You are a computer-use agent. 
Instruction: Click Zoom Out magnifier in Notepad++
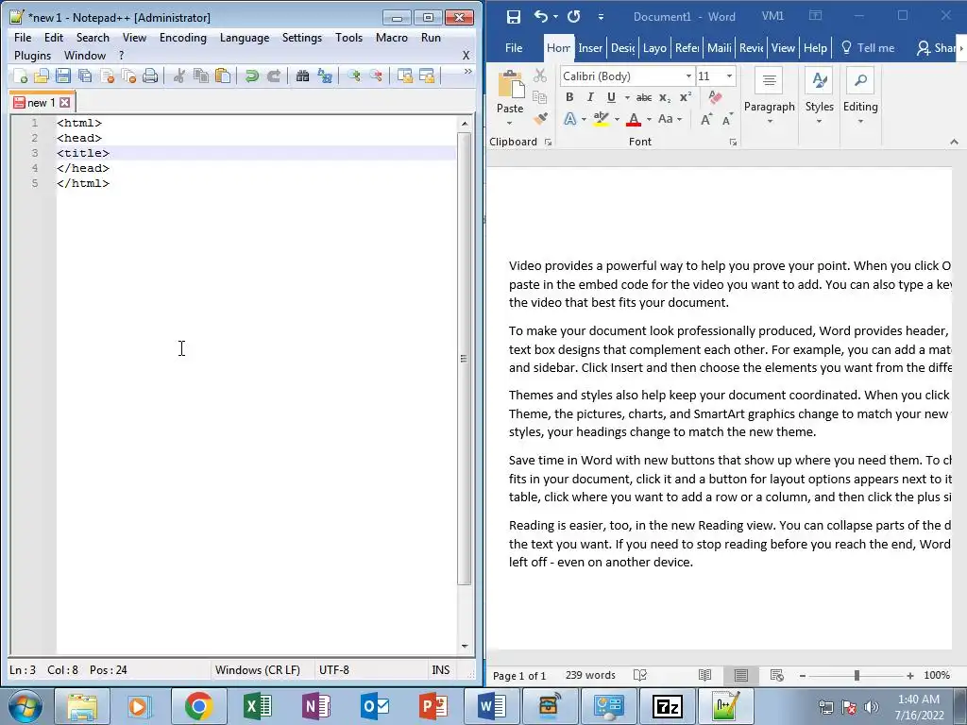375,76
